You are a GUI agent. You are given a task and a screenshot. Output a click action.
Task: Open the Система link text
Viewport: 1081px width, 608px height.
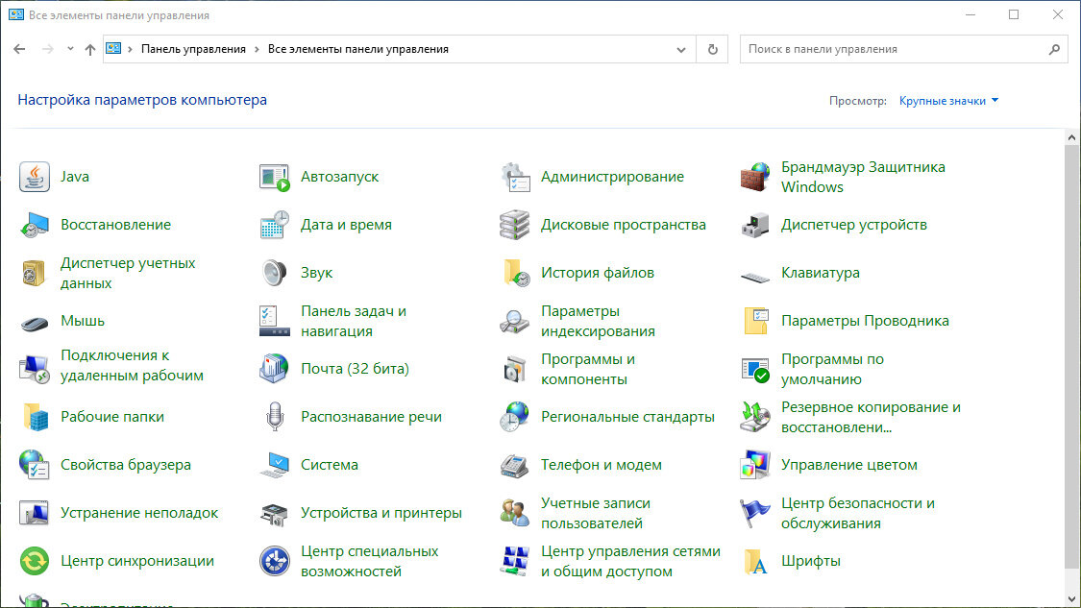pos(330,465)
